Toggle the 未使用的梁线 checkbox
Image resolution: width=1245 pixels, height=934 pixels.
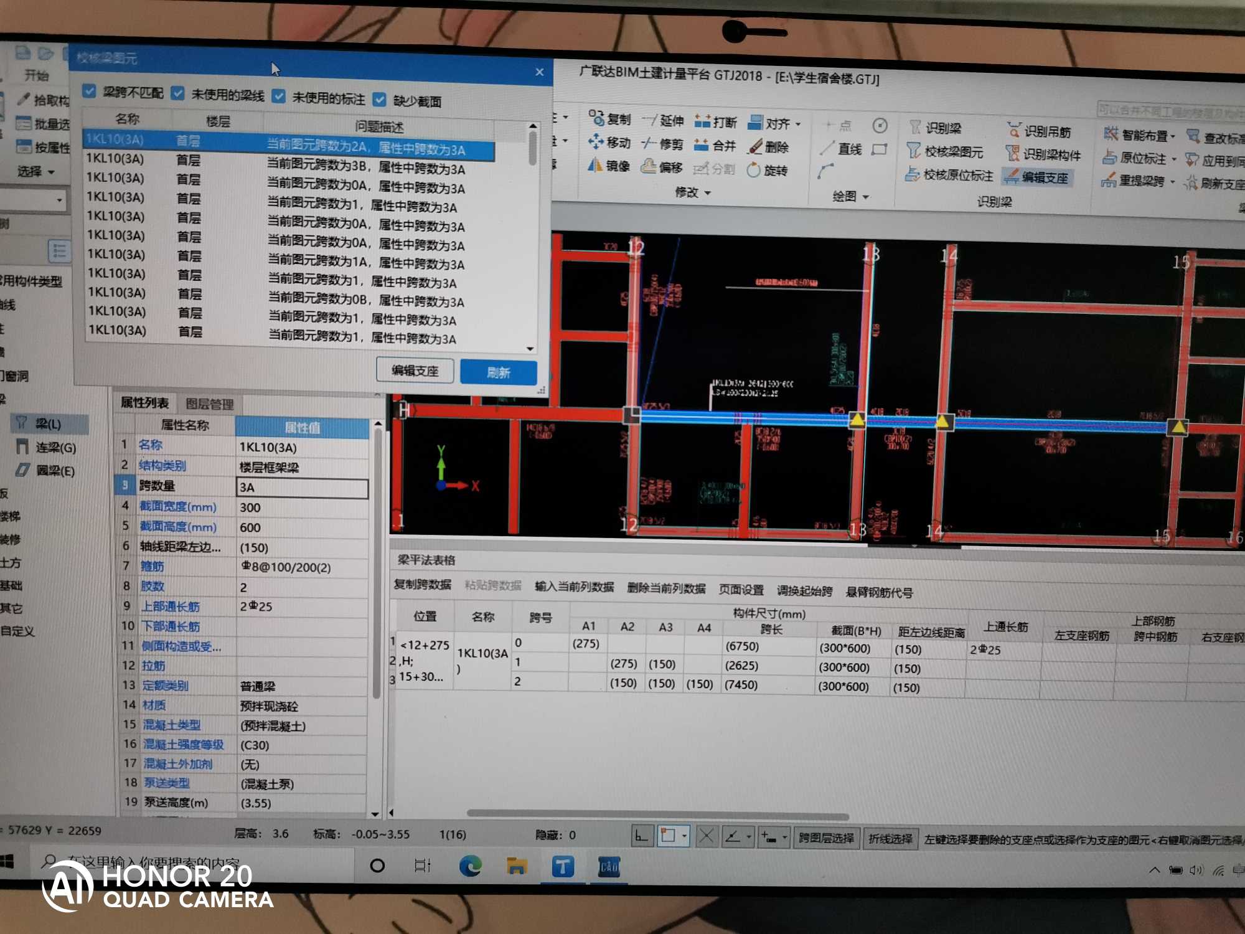tap(178, 93)
